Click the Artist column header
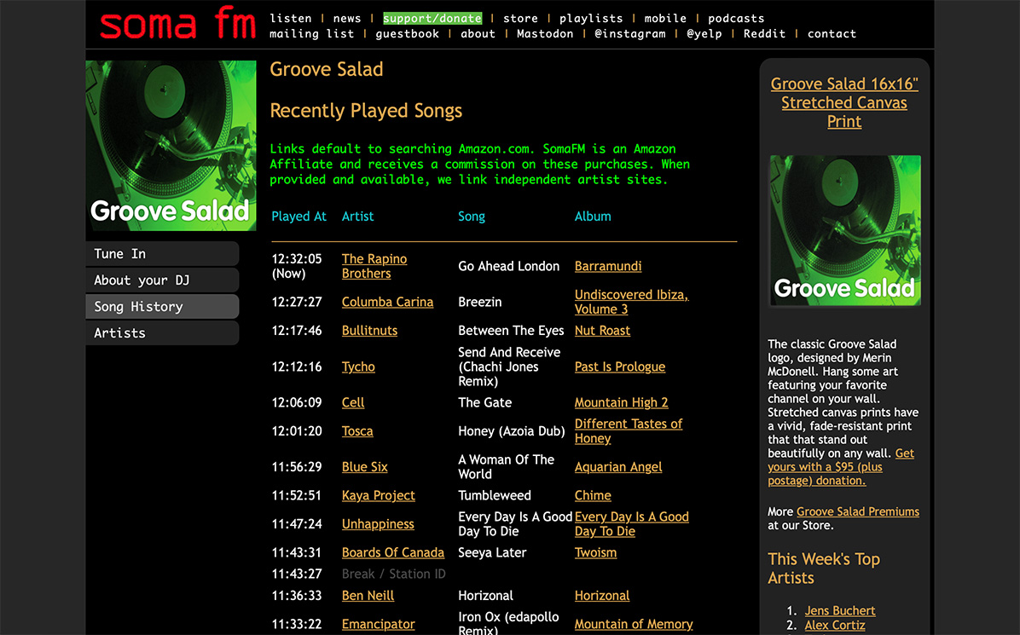The height and width of the screenshot is (635, 1020). coord(358,216)
